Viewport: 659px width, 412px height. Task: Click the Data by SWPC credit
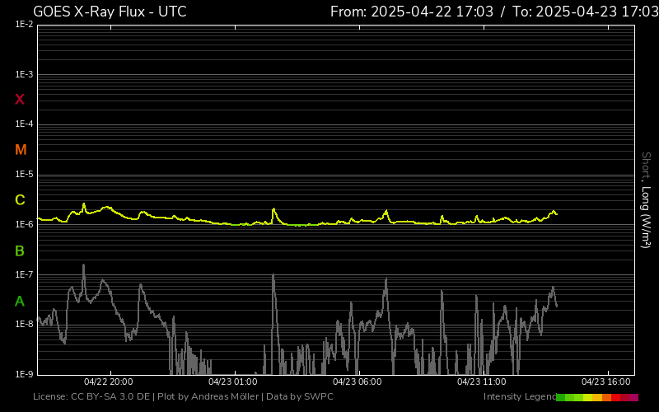(x=300, y=396)
